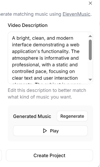Regenerate the generated music
Image resolution: width=100 pixels, height=167 pixels.
click(72, 116)
